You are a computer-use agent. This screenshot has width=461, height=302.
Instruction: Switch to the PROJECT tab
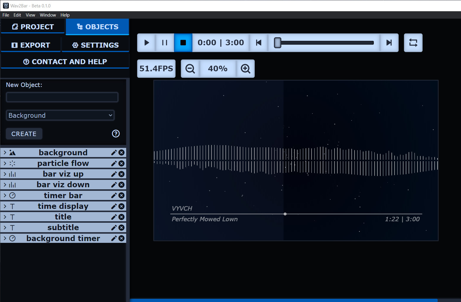(33, 27)
